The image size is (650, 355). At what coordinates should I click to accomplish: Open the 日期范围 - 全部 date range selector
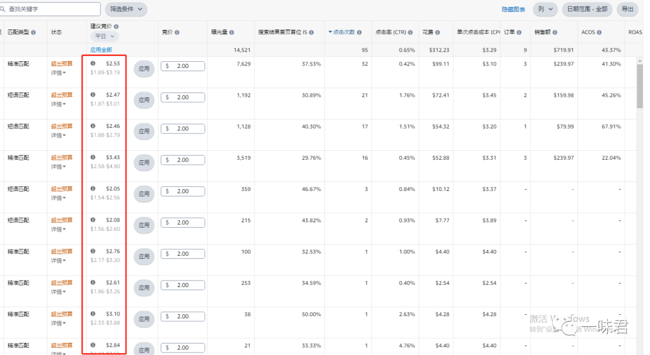coord(587,9)
